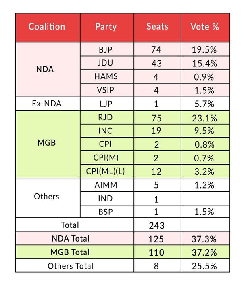Select the MGB Total seats value 110

tap(157, 252)
